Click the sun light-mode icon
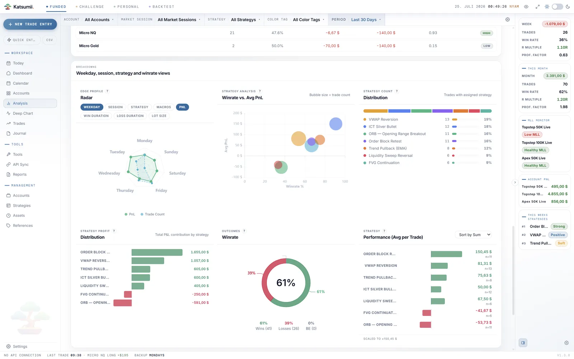Viewport: 574px width, 359px height. tap(547, 7)
